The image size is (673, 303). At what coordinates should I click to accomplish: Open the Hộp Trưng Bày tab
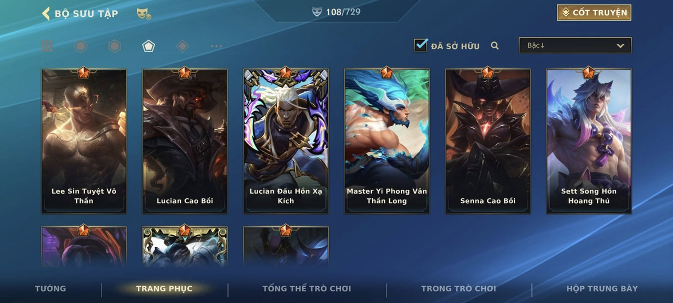[602, 288]
